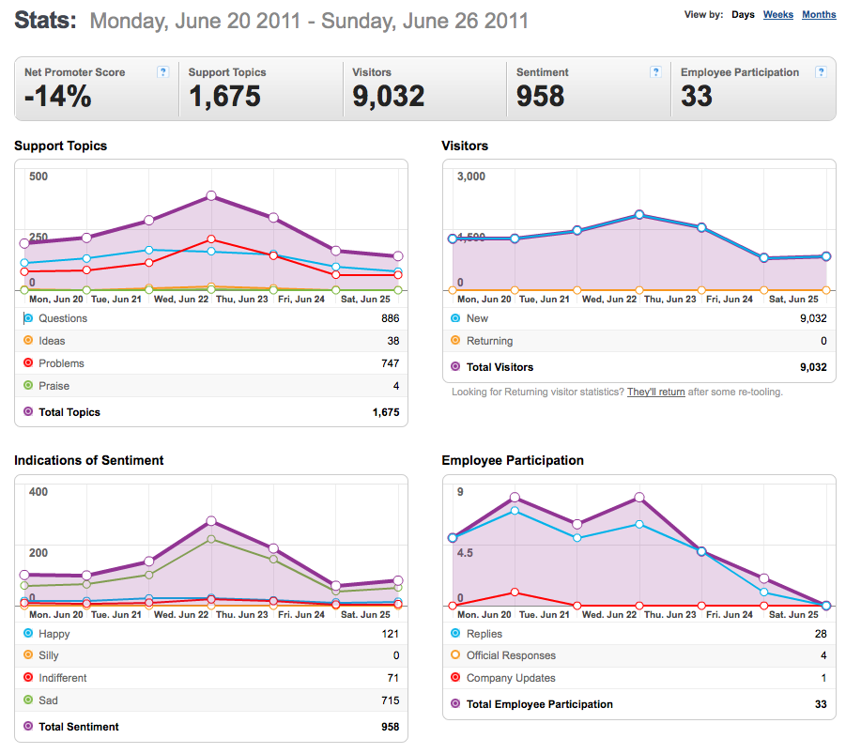Click the blue Questions legend marker
Screen dimensions: 861x754
28,318
